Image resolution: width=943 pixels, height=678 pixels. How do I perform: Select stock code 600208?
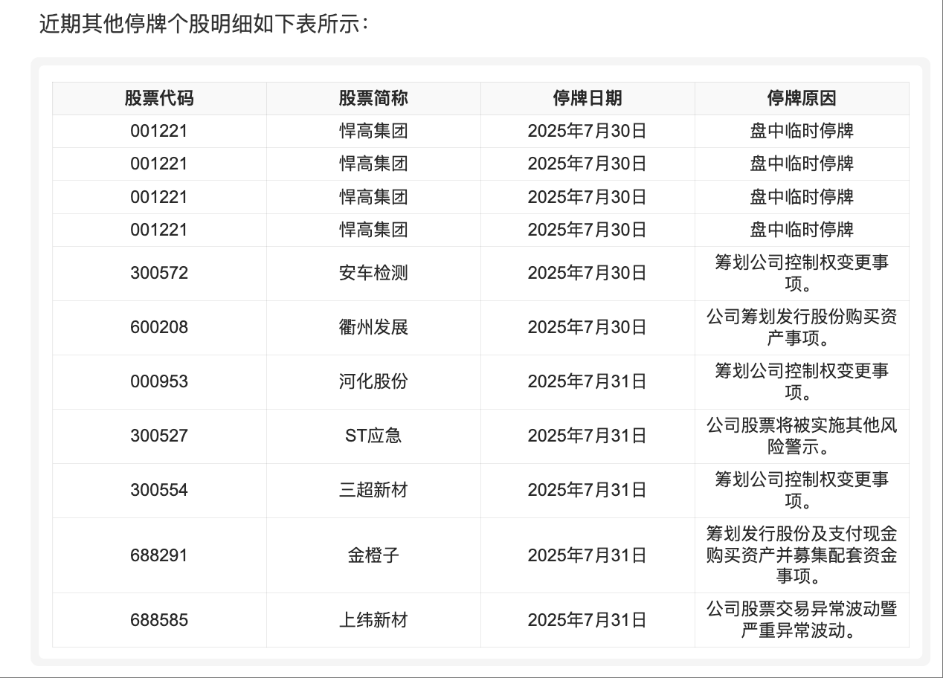159,328
